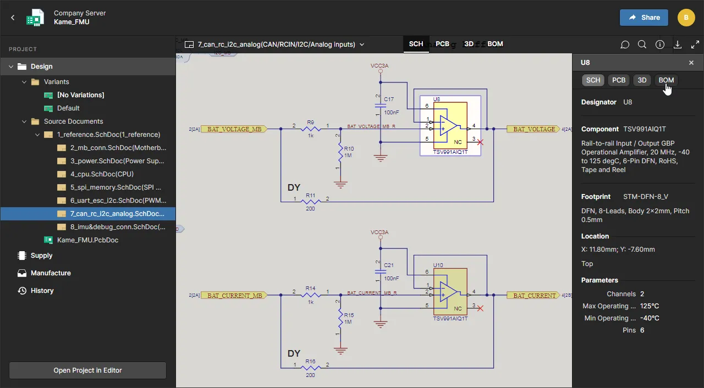Open the search magnifier icon
The image size is (704, 388).
pos(642,45)
